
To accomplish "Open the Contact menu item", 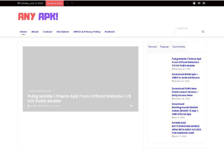I will (x=47, y=32).
